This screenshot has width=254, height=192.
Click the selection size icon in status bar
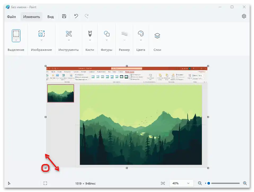(45, 183)
